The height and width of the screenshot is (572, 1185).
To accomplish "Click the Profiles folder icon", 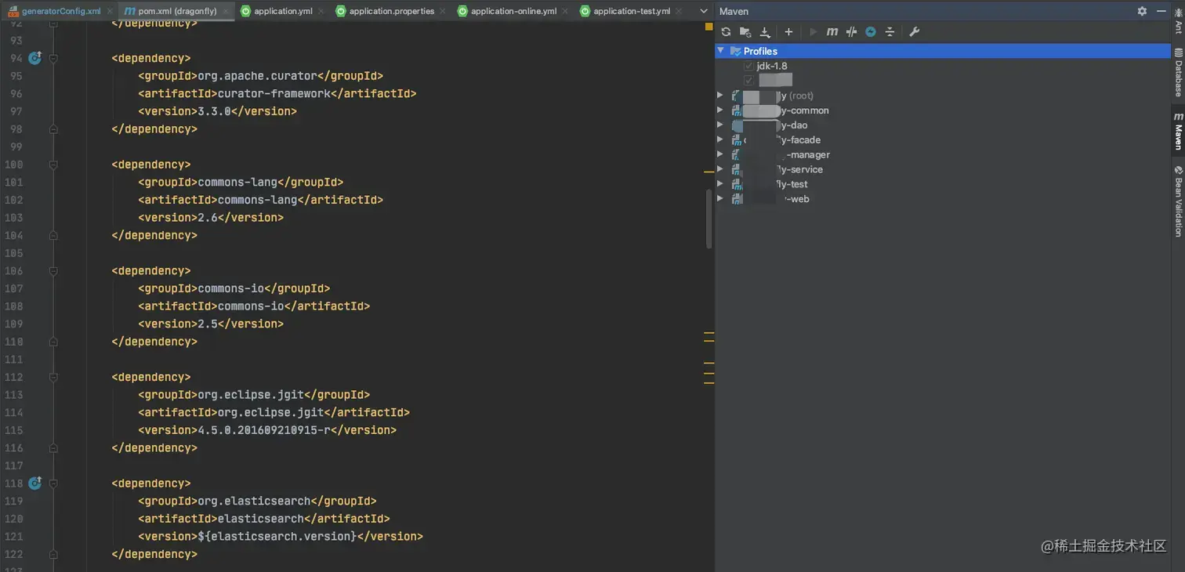I will 735,51.
